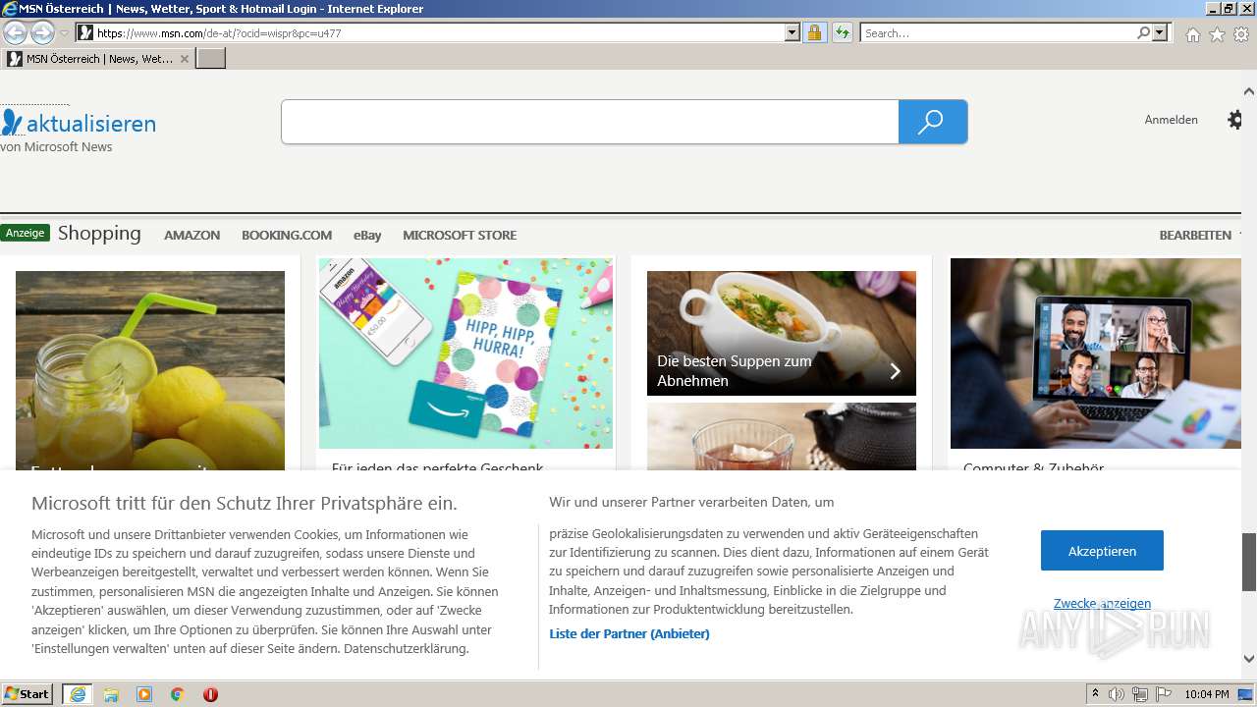The image size is (1257, 707).
Task: Open the eBay shopping link
Action: coord(367,236)
